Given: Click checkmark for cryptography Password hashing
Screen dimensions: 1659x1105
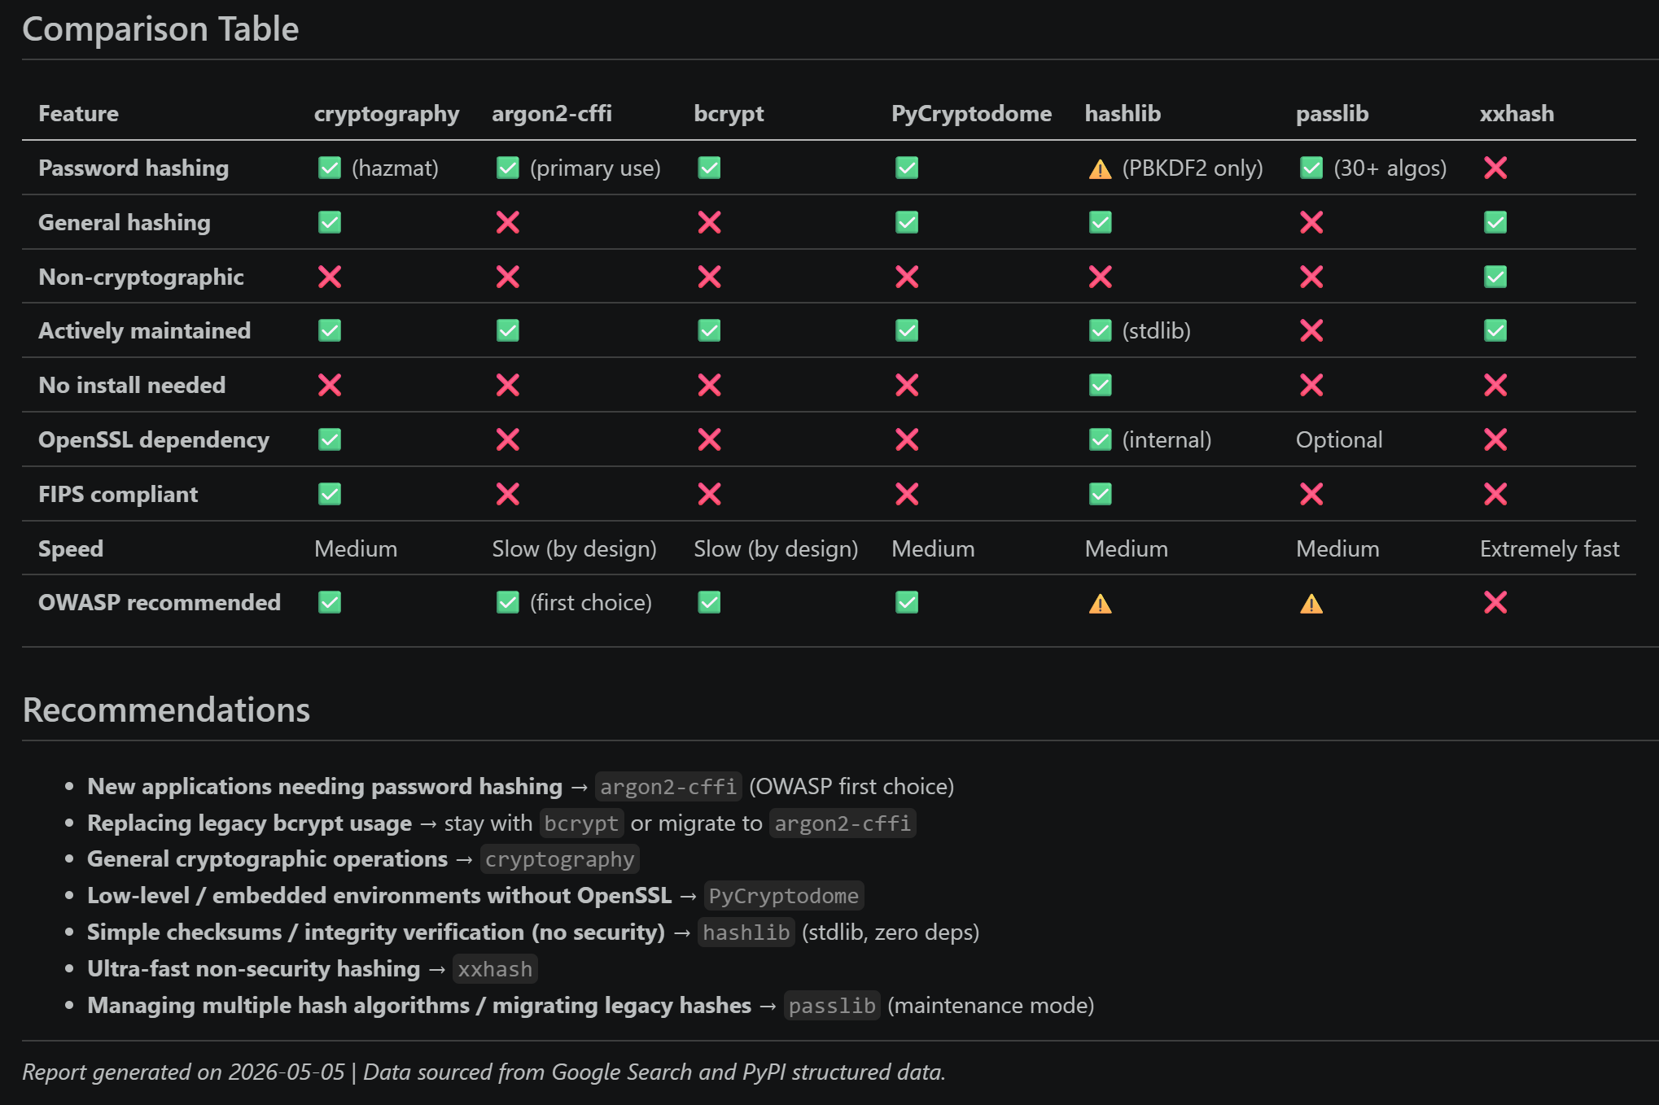Looking at the screenshot, I should [330, 168].
